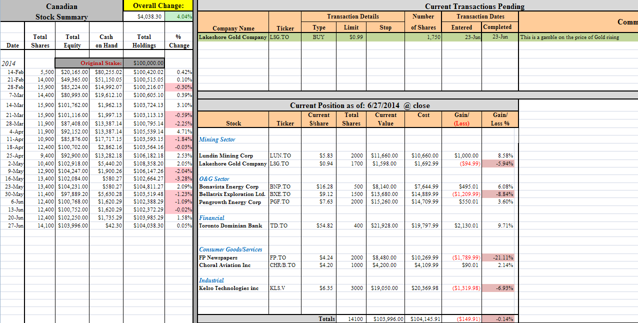Click the Bellatrix Exploration Ltd. stock name

point(232,194)
